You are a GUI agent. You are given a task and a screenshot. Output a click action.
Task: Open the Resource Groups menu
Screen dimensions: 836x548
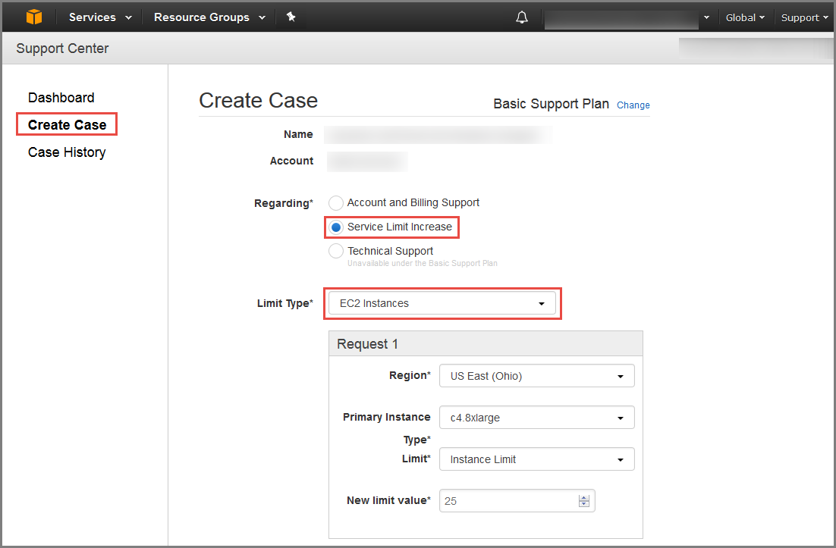point(209,17)
